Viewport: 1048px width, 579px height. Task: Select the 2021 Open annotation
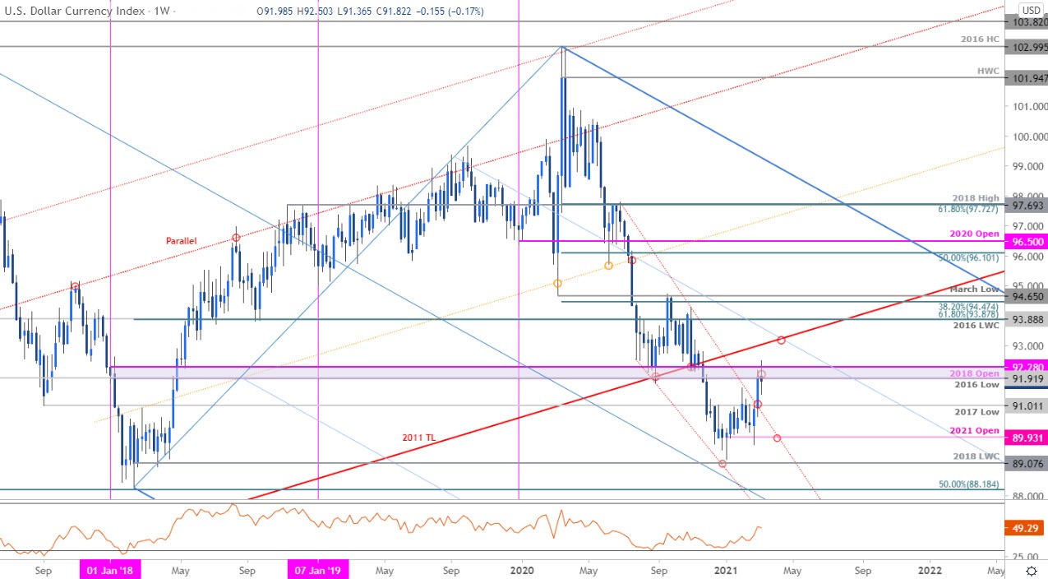(976, 430)
